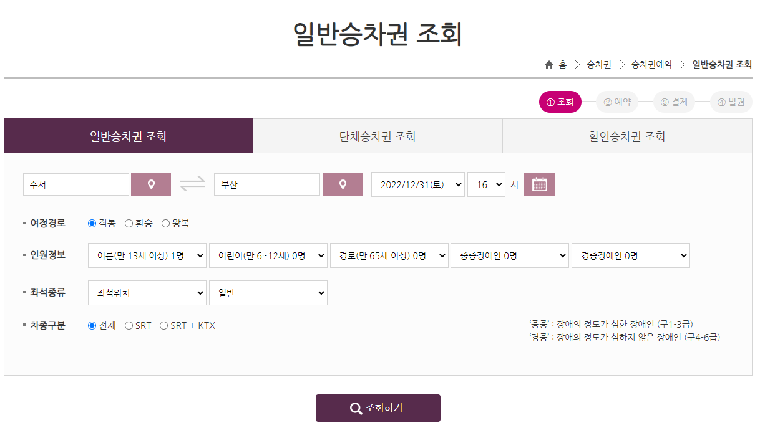Click the departure station input showing 수서

(75, 184)
